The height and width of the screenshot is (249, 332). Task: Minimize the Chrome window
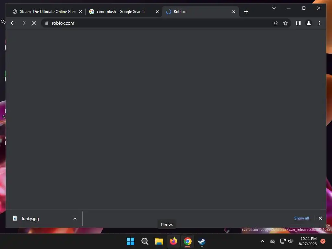click(289, 8)
